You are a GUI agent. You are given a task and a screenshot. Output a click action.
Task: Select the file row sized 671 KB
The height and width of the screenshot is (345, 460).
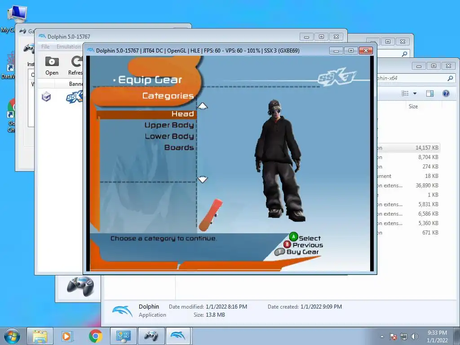[x=408, y=232]
